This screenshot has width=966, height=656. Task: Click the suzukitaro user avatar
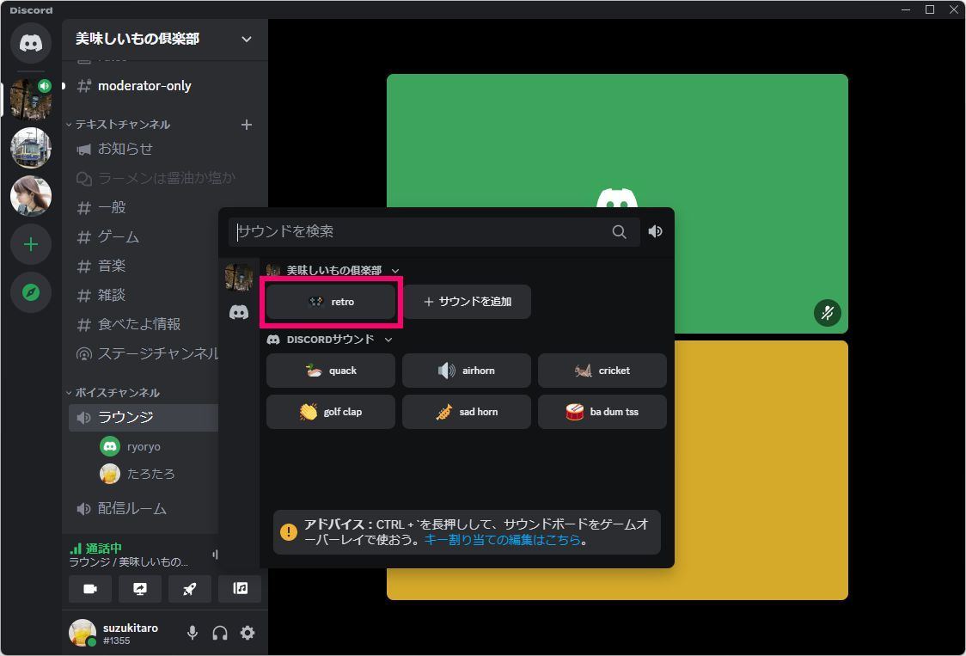(x=82, y=633)
